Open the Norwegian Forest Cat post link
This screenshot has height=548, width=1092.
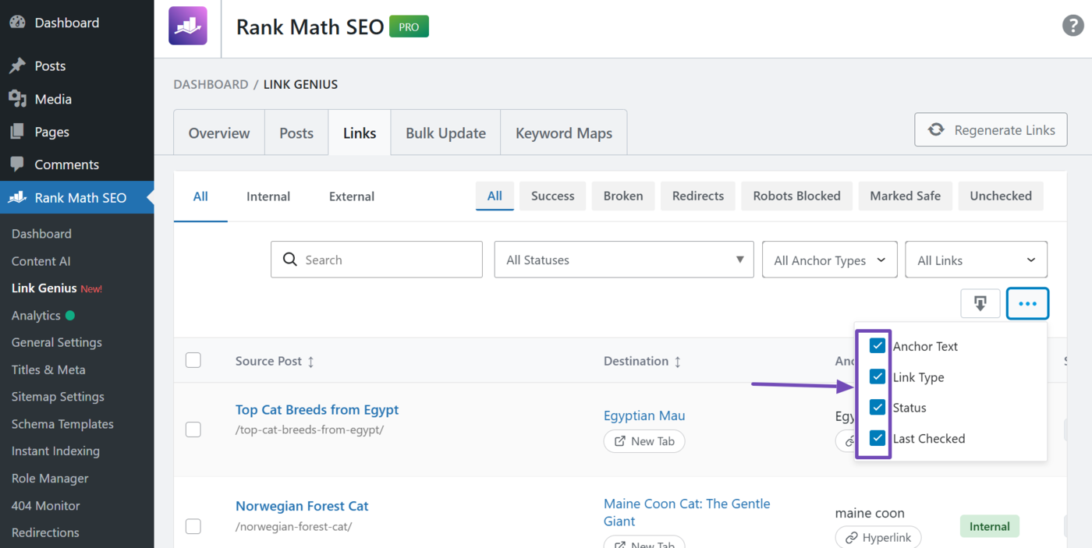[302, 506]
